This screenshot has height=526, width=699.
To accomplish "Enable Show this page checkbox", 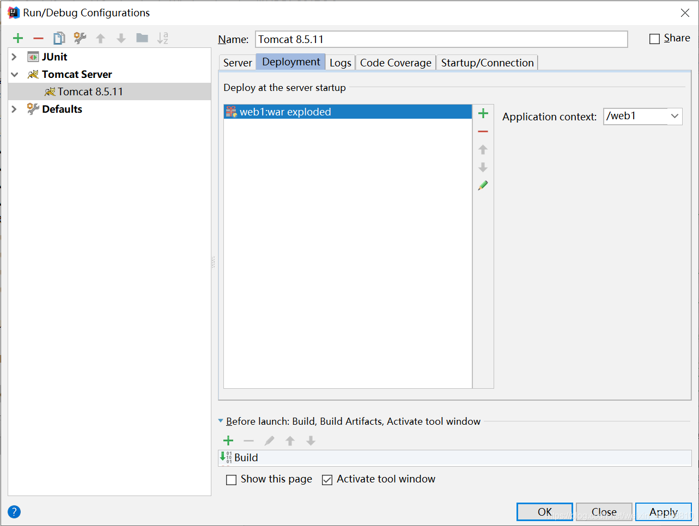I will click(232, 480).
